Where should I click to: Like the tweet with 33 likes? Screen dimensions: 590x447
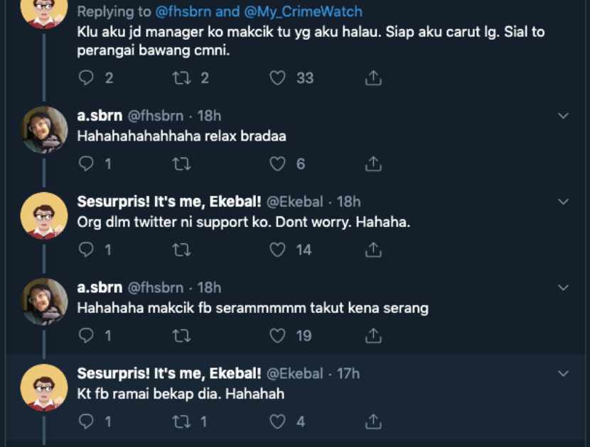pos(277,78)
